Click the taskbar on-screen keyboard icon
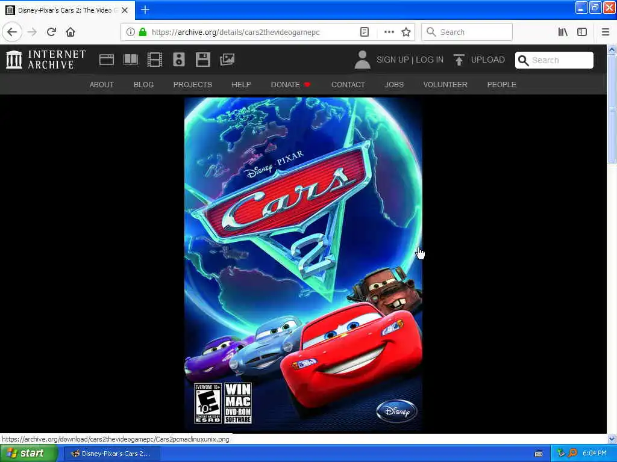The width and height of the screenshot is (617, 462). pos(539,454)
